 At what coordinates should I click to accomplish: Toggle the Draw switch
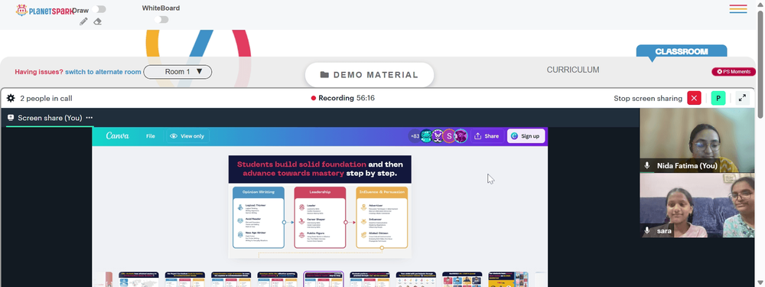coord(99,9)
